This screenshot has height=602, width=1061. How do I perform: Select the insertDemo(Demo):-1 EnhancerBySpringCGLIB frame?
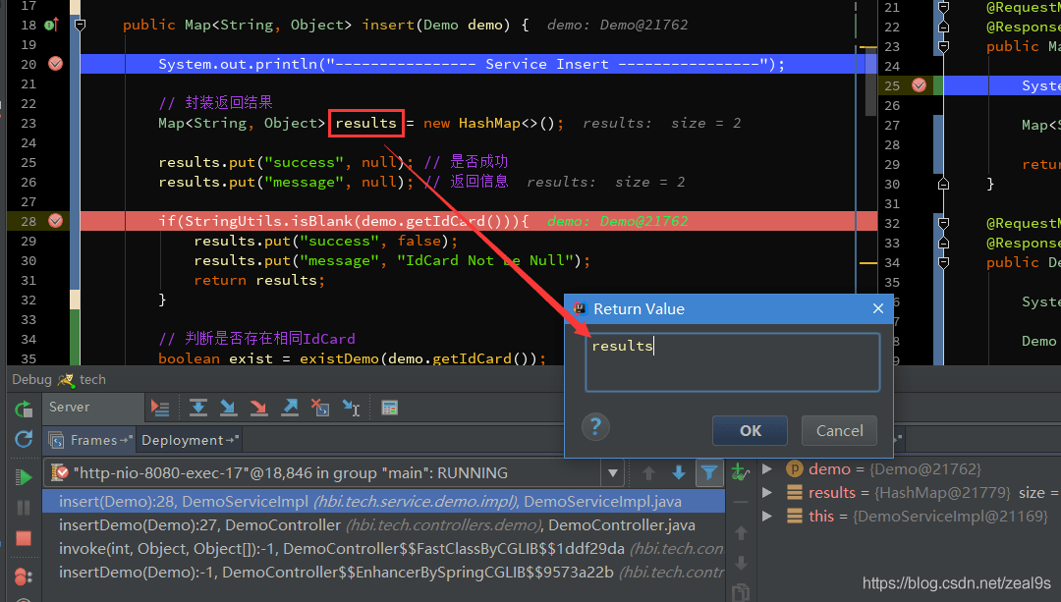click(x=383, y=573)
